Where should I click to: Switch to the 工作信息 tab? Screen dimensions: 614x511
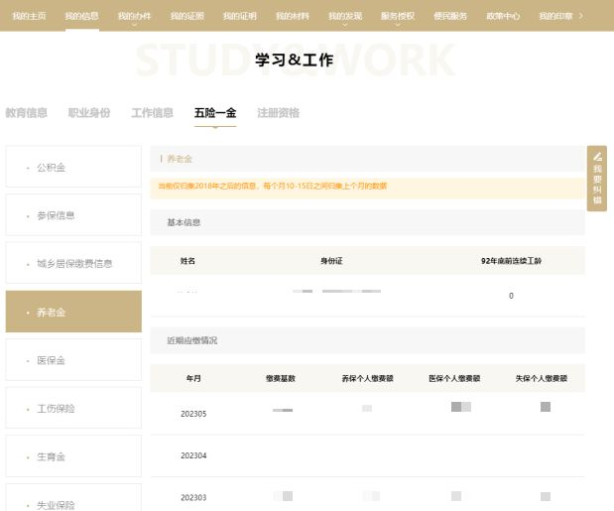(x=153, y=113)
